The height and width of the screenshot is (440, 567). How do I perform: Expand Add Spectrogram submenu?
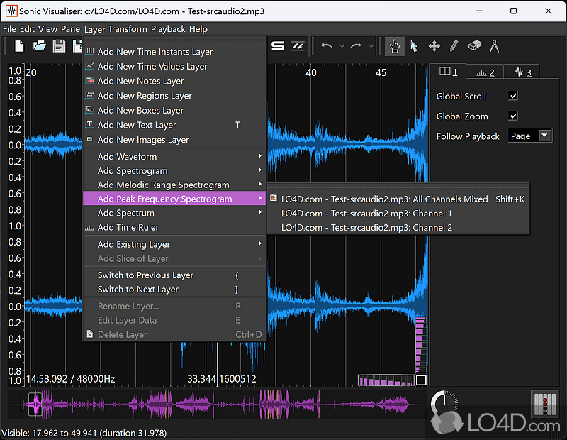[x=174, y=170]
